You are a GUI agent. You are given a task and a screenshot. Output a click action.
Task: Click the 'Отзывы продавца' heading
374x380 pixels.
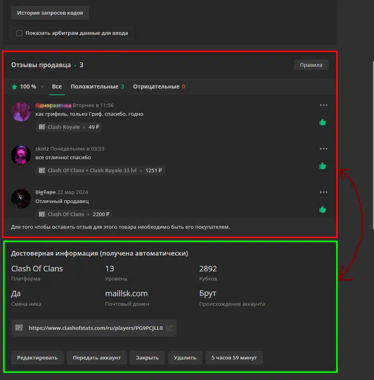pyautogui.click(x=41, y=65)
